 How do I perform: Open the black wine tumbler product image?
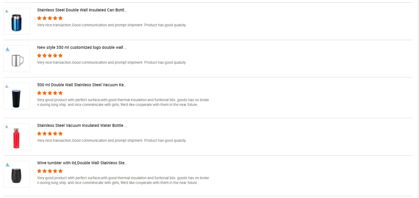point(16,175)
